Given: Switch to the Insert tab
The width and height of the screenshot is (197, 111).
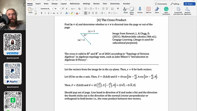Looking at the screenshot, I should (x=38, y=4).
